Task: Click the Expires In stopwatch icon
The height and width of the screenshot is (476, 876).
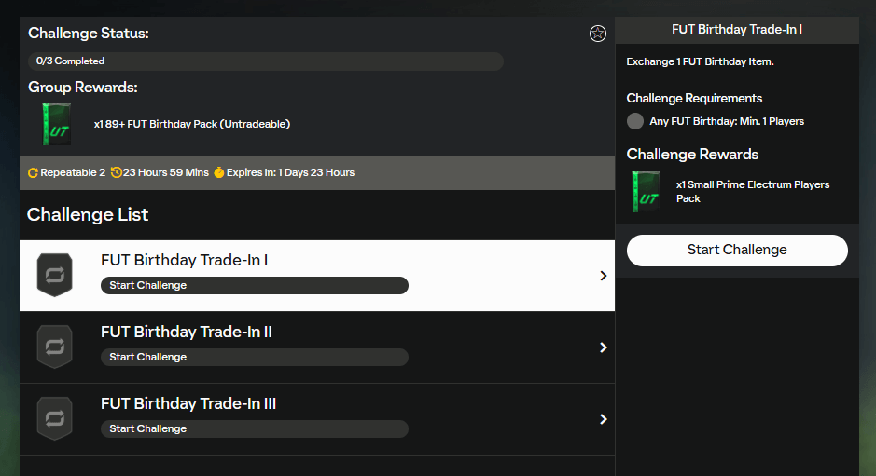Action: (218, 172)
